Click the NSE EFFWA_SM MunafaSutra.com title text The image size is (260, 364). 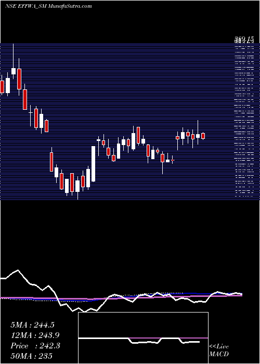[x=48, y=6]
